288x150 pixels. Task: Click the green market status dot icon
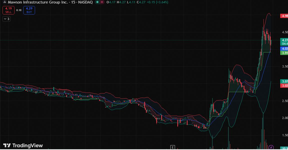coord(97,2)
